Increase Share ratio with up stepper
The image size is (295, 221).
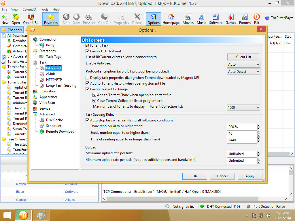(x=258, y=125)
